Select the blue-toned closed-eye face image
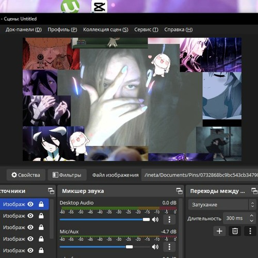The image size is (258, 258). pyautogui.click(x=222, y=95)
